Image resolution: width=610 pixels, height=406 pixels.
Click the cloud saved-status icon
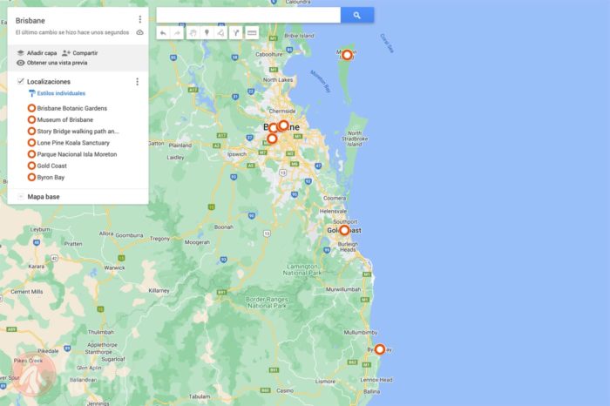(139, 32)
